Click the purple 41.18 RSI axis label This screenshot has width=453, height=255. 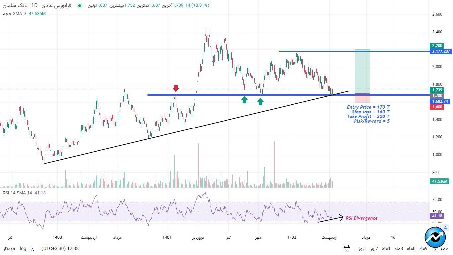pos(437,216)
